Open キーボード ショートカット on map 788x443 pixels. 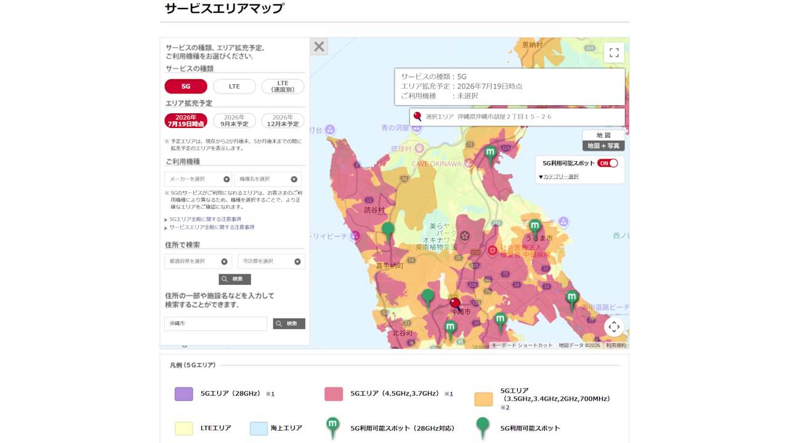click(522, 346)
